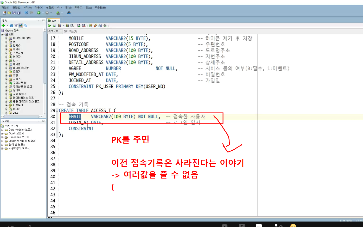Click the schema browser icon in connections toolbar

click(25, 25)
